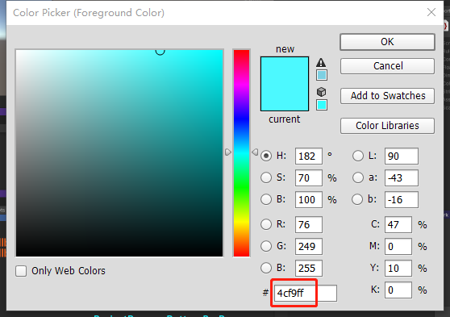The height and width of the screenshot is (317, 450).
Task: Click the blue field showing 255
Action: click(x=309, y=268)
